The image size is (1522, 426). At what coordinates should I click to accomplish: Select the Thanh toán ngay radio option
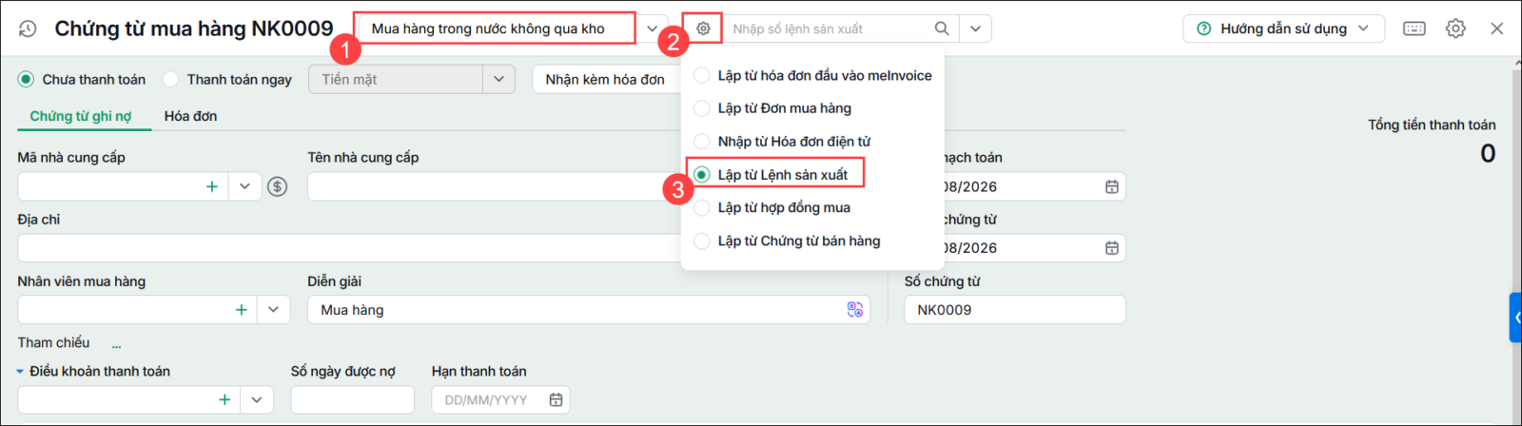[170, 79]
